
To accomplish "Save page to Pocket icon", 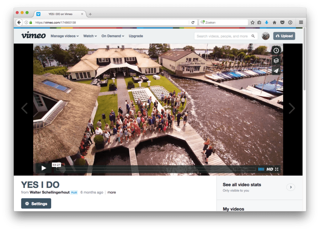I will 282,22.
